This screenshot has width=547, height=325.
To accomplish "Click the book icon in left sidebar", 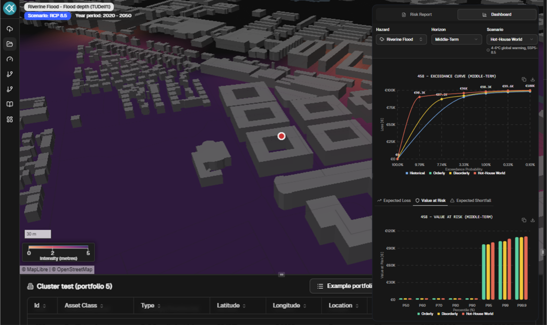I will click(10, 104).
